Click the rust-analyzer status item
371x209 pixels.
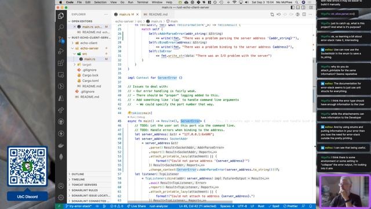[x=159, y=206]
